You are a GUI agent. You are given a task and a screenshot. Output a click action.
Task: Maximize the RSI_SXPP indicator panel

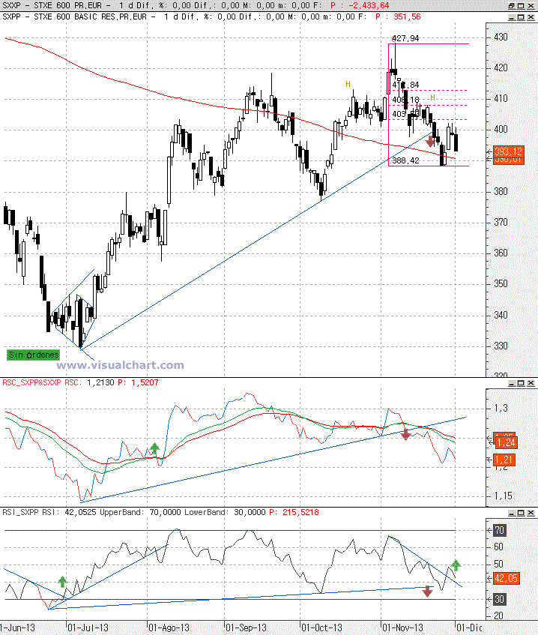521,513
